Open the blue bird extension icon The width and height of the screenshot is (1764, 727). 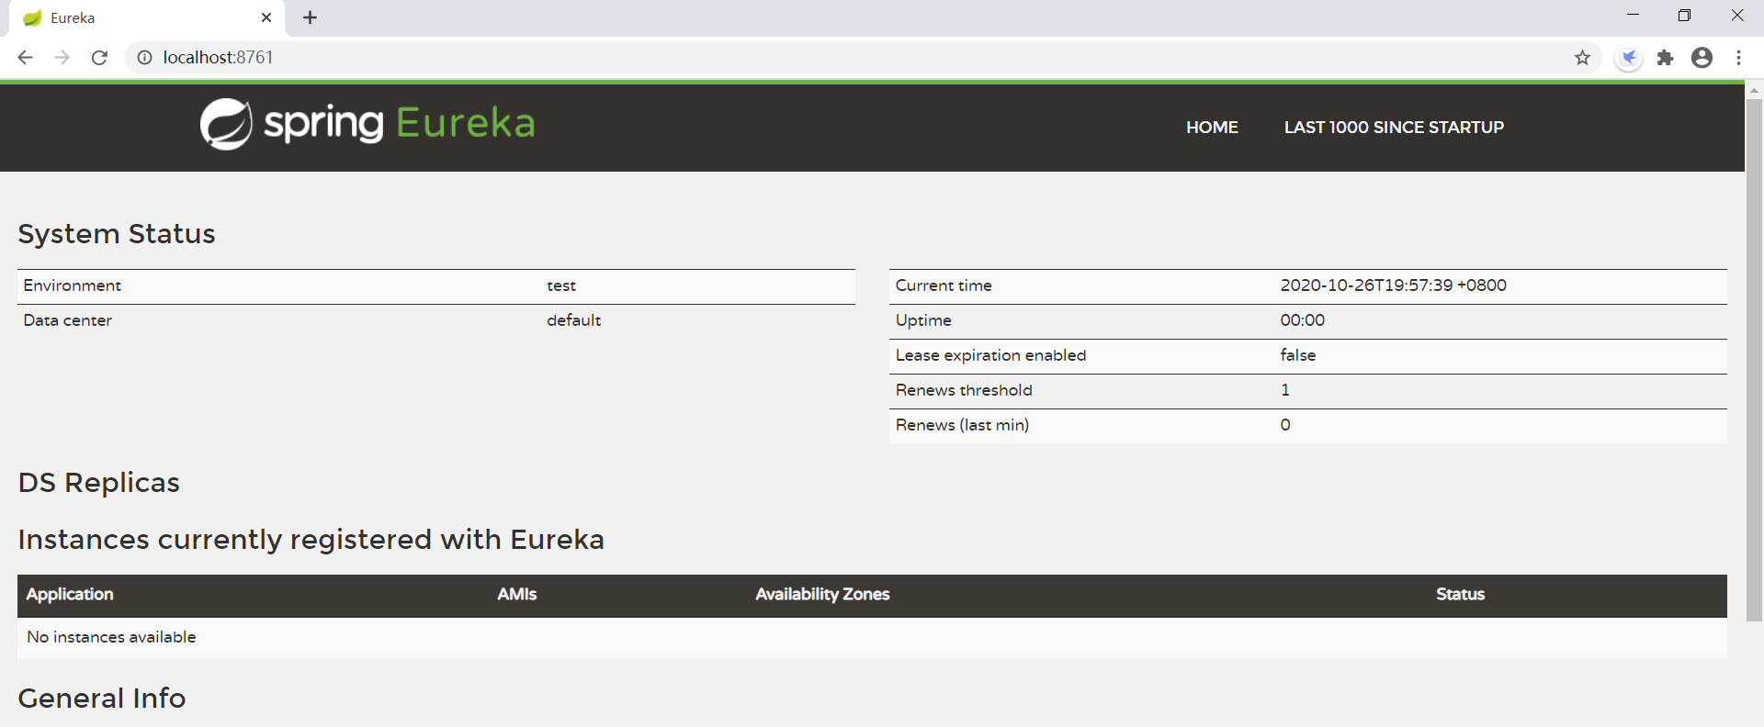[1628, 58]
